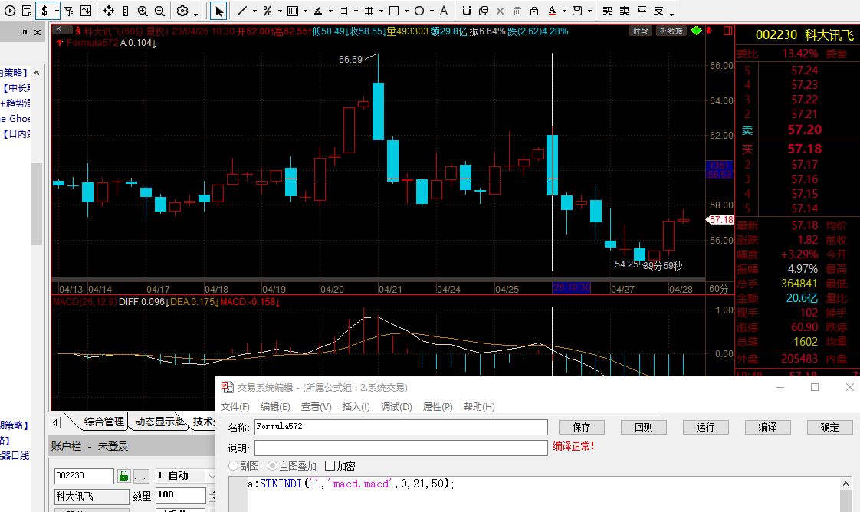This screenshot has height=512, width=860.
Task: Click the 保存 save button
Action: pyautogui.click(x=581, y=427)
